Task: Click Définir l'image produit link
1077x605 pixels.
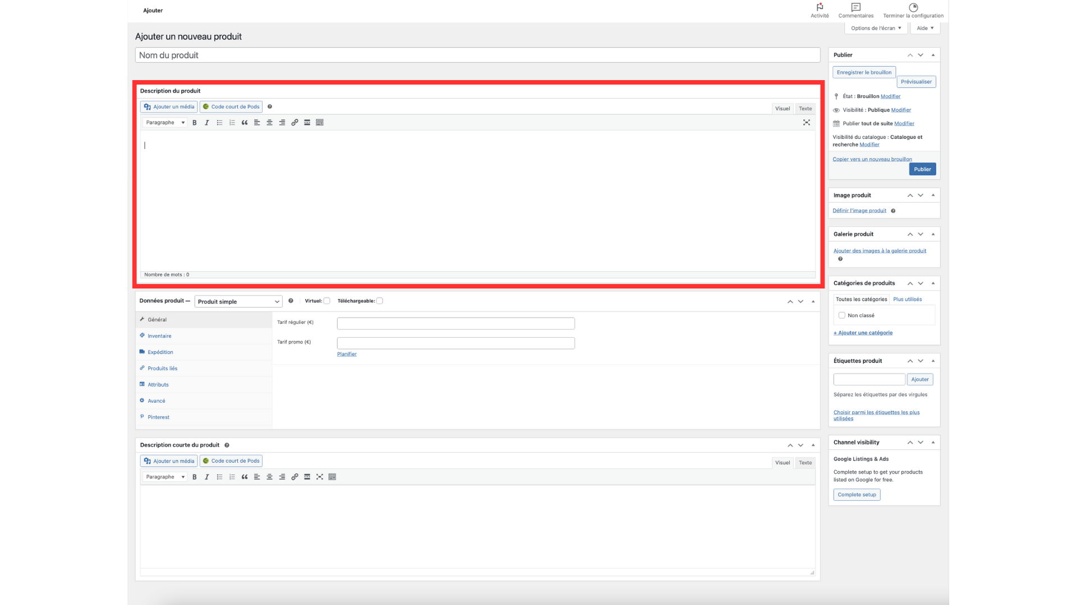Action: coord(859,211)
